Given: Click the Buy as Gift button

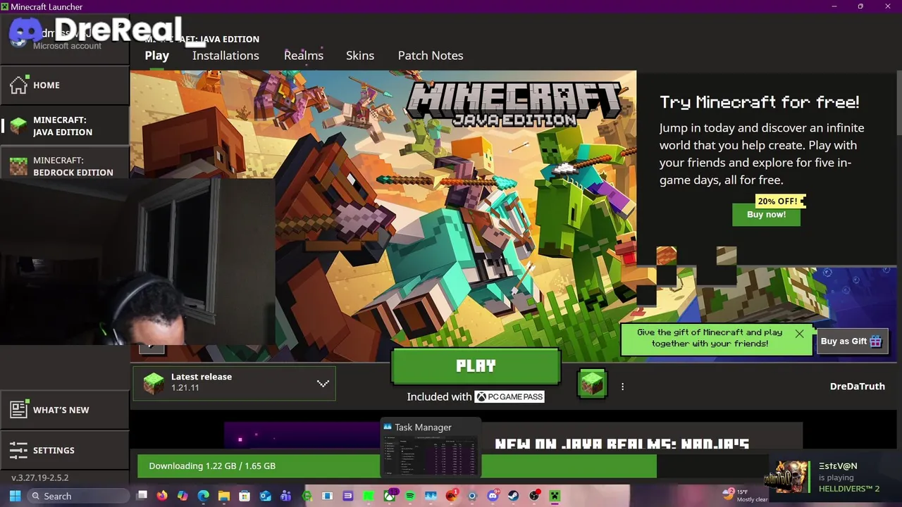Looking at the screenshot, I should (x=851, y=342).
